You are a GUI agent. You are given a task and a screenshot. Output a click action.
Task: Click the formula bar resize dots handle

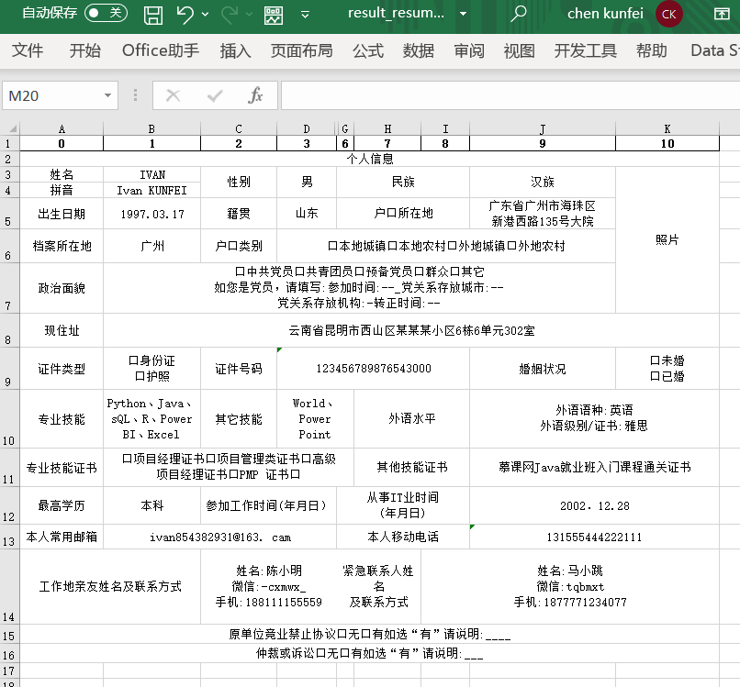click(x=136, y=95)
